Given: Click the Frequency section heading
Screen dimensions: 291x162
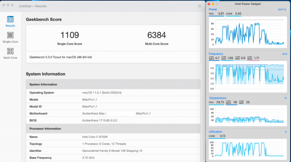Looking at the screenshot, I should coord(216,54).
